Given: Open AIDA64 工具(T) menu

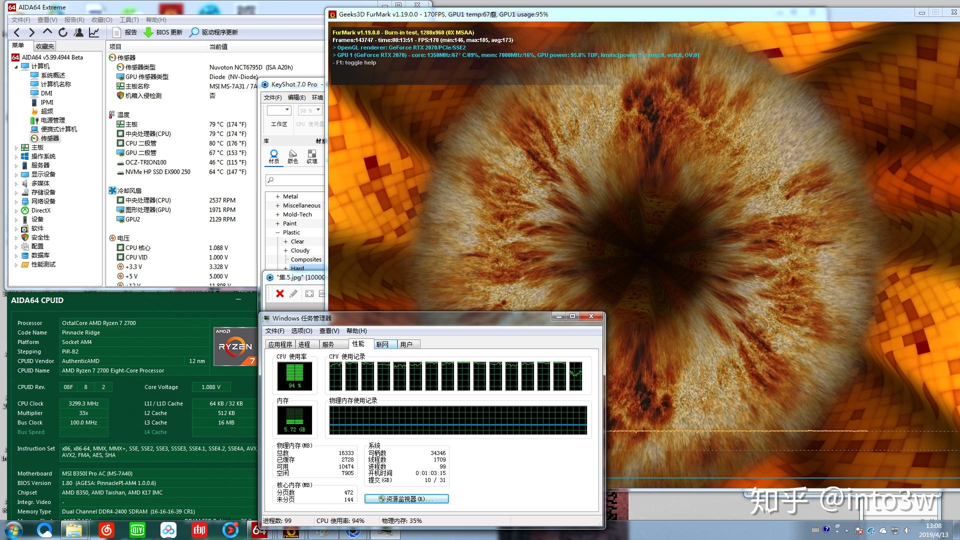Looking at the screenshot, I should (x=129, y=19).
